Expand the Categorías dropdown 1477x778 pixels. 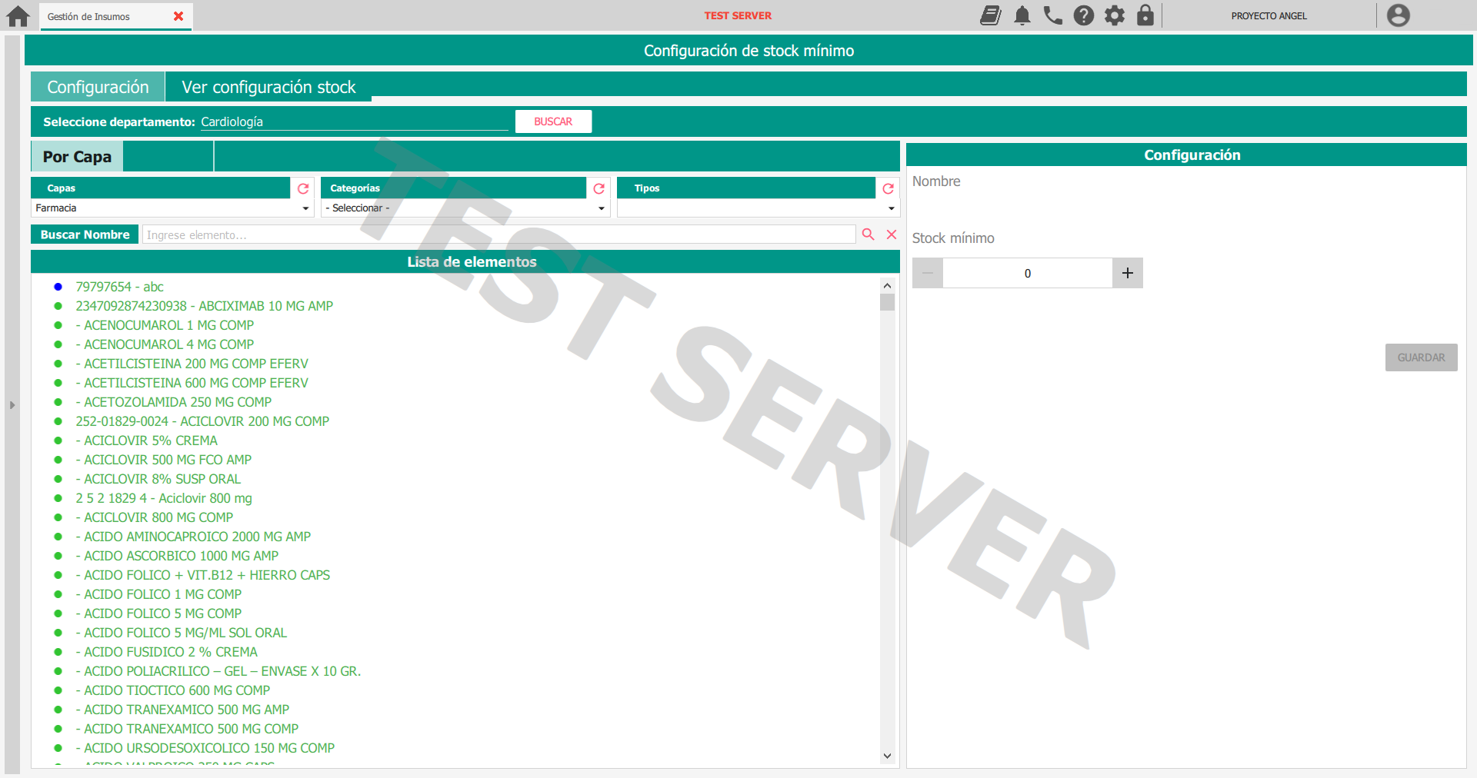tap(465, 208)
